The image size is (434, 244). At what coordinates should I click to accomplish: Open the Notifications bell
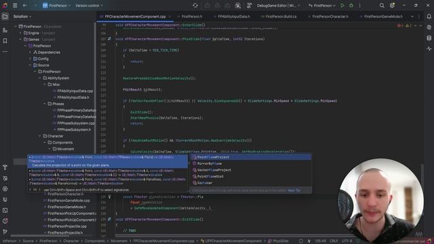429,16
